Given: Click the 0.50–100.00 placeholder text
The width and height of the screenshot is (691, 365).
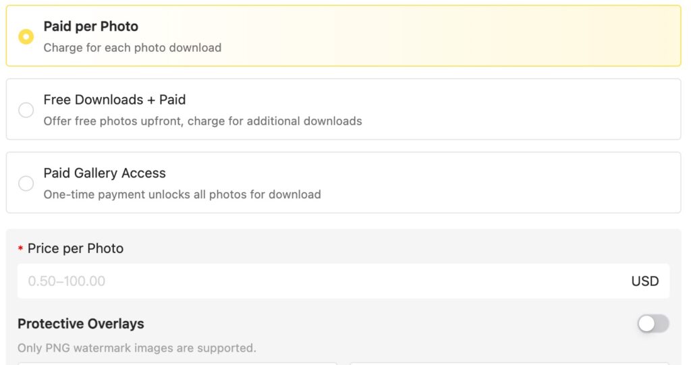Looking at the screenshot, I should [x=66, y=281].
